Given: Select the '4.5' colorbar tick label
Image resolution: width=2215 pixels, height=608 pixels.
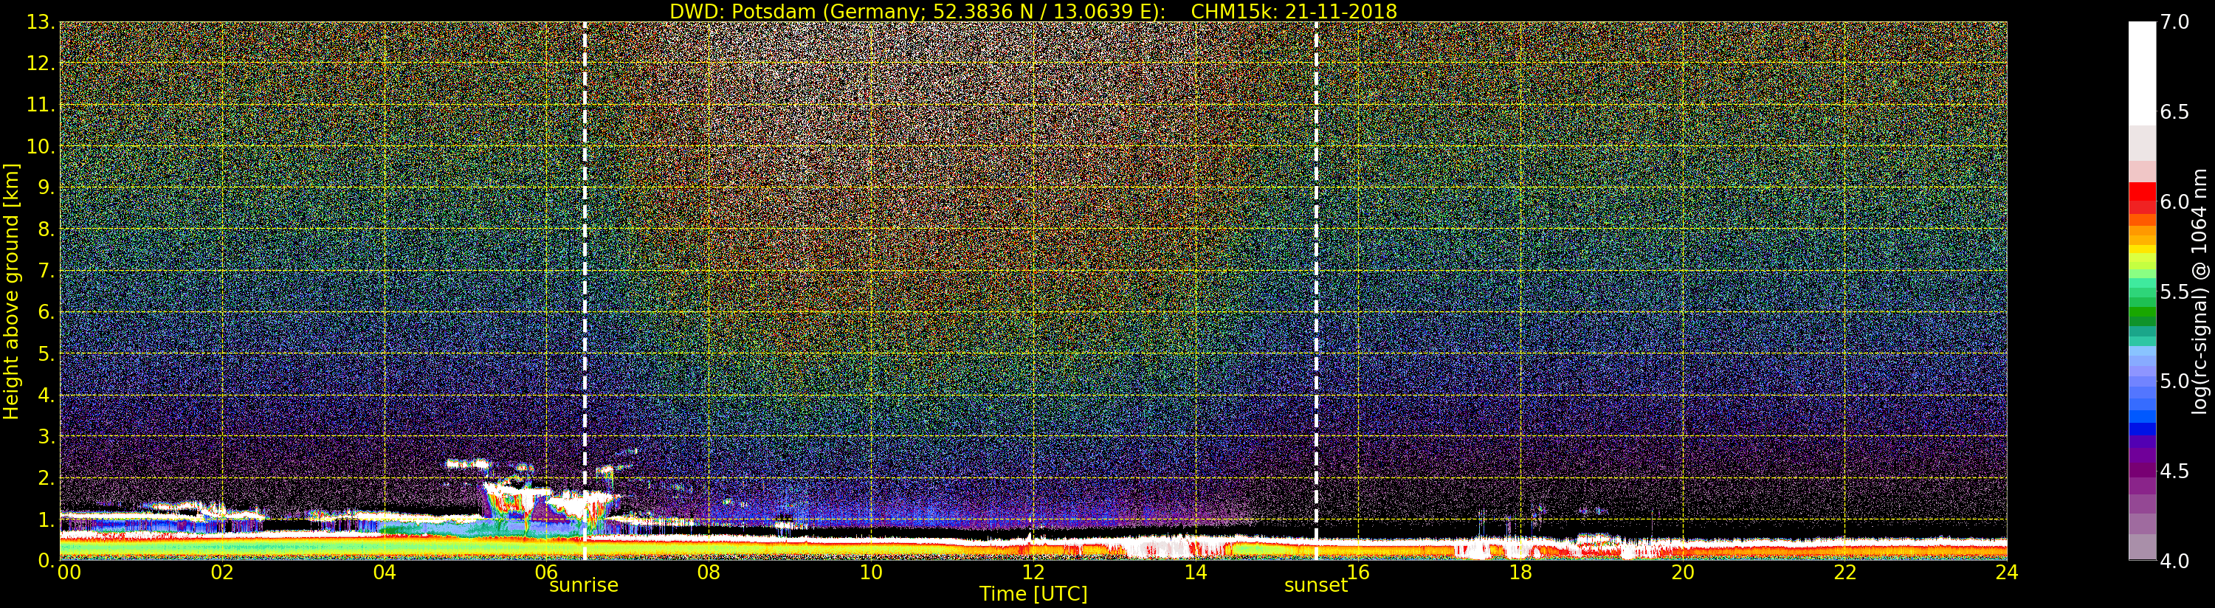Looking at the screenshot, I should coord(2174,471).
